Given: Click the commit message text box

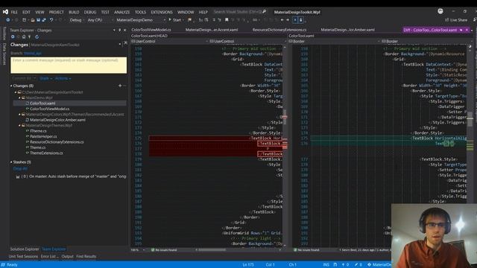Looking at the screenshot, I should click(x=69, y=65).
